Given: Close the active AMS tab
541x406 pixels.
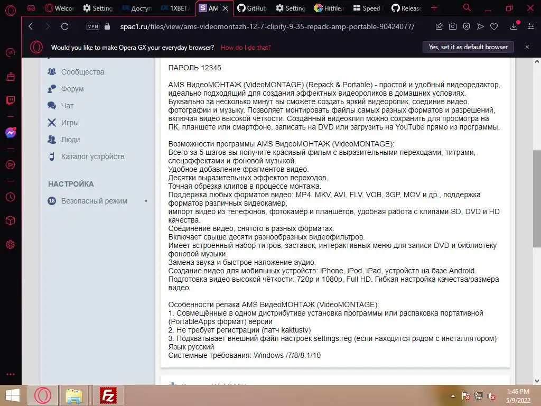Looking at the screenshot, I should [x=225, y=8].
